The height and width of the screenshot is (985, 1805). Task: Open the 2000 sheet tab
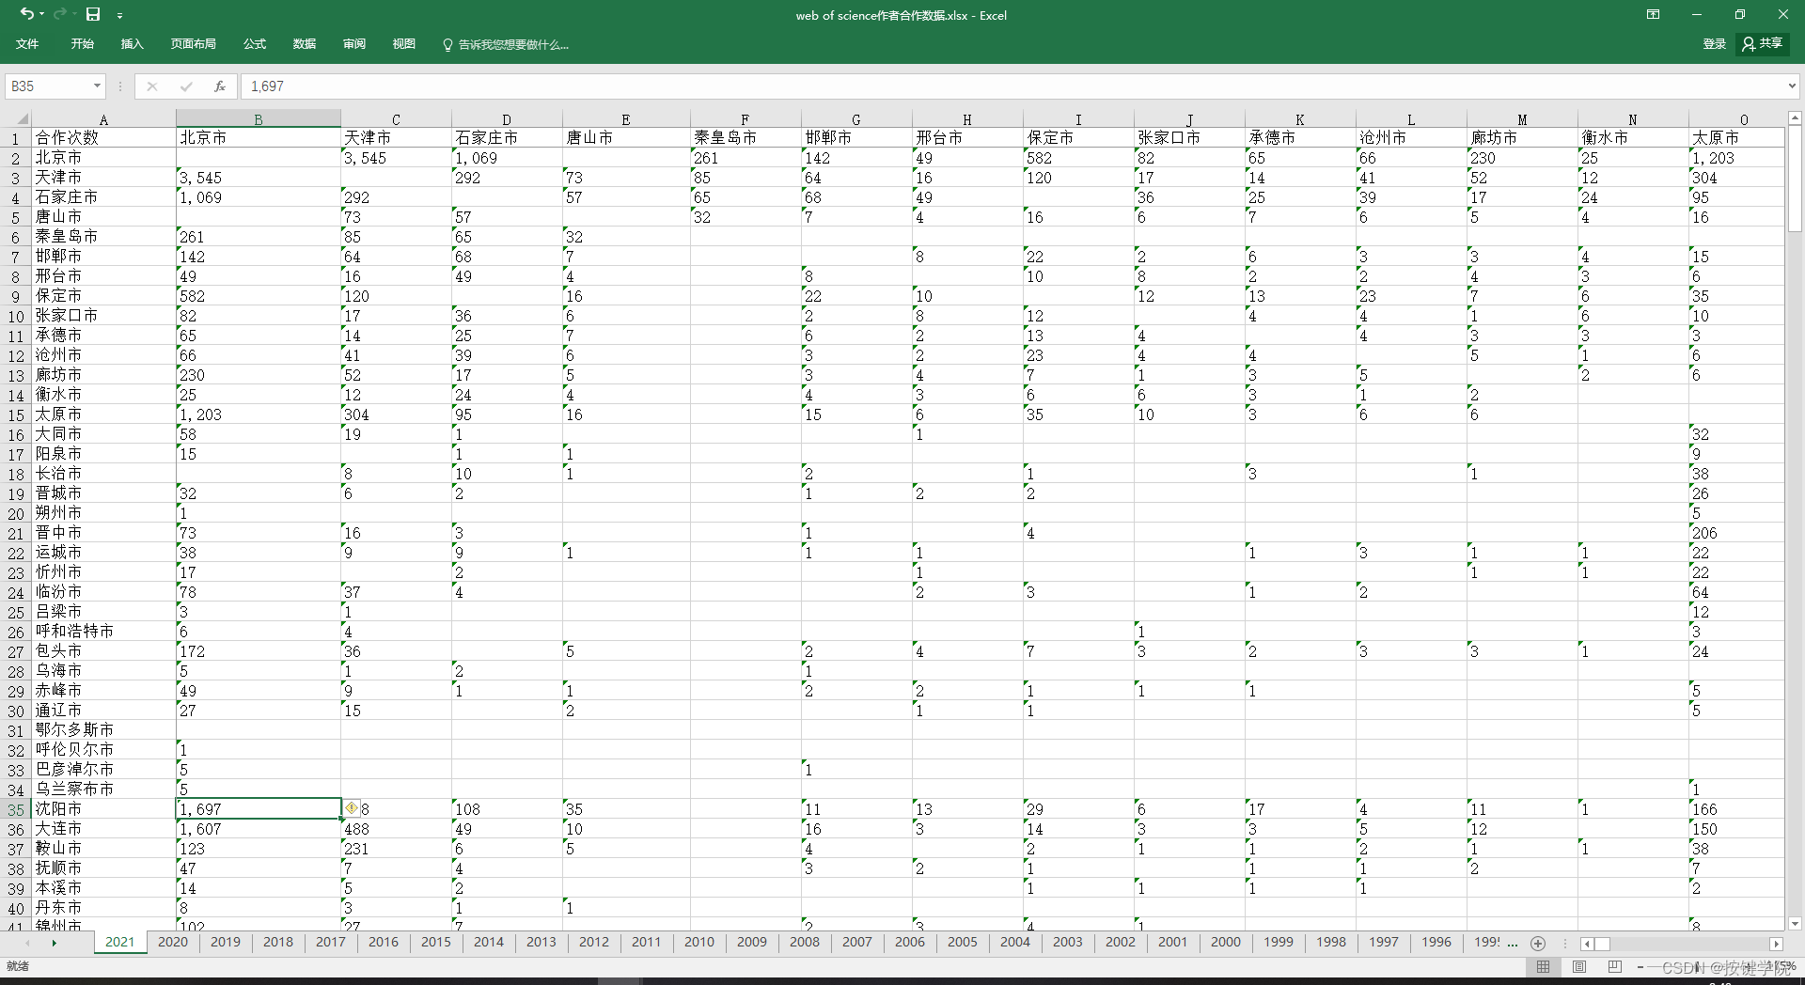click(x=1226, y=942)
